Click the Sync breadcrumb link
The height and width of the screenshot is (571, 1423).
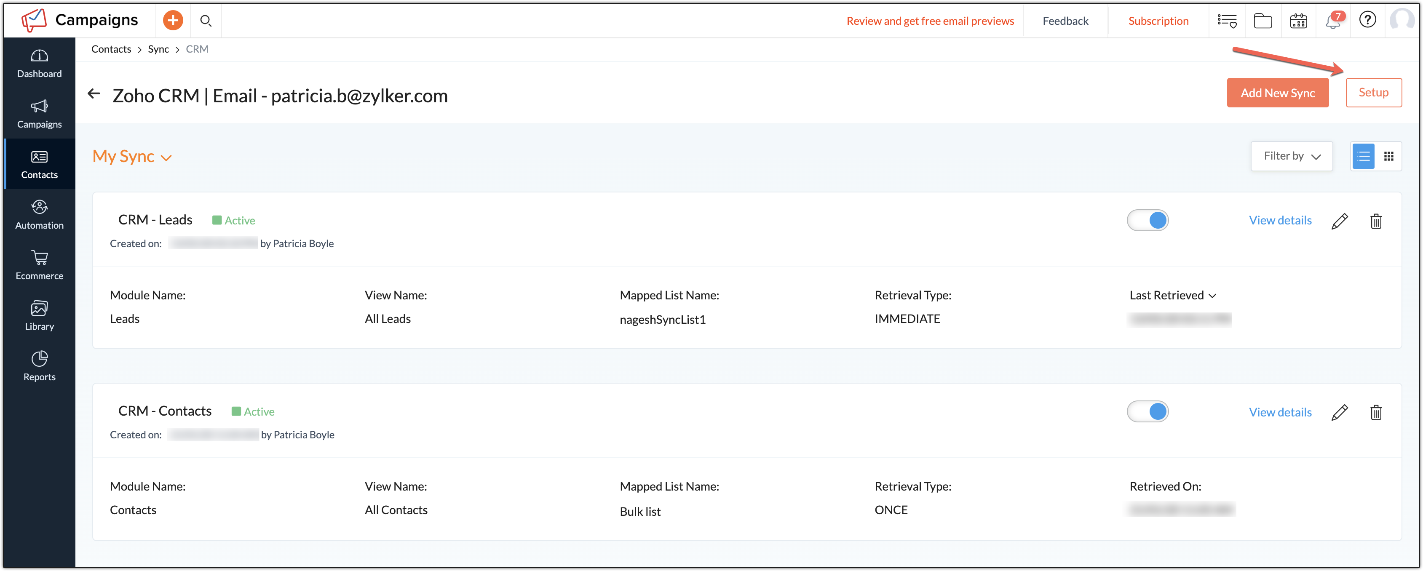(x=158, y=49)
